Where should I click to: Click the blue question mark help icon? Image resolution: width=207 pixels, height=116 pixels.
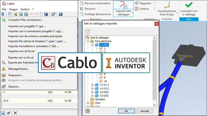tap(60, 14)
